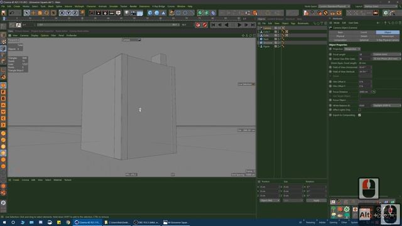Select the Live Selection tool in top toolbar

[26, 13]
